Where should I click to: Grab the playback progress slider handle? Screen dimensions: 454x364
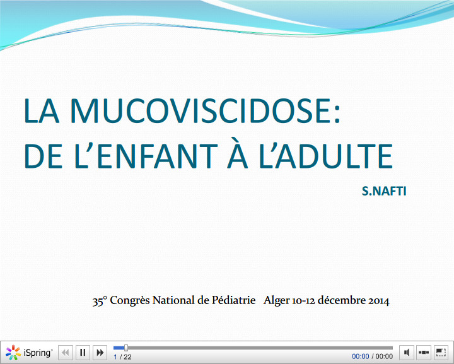point(125,348)
